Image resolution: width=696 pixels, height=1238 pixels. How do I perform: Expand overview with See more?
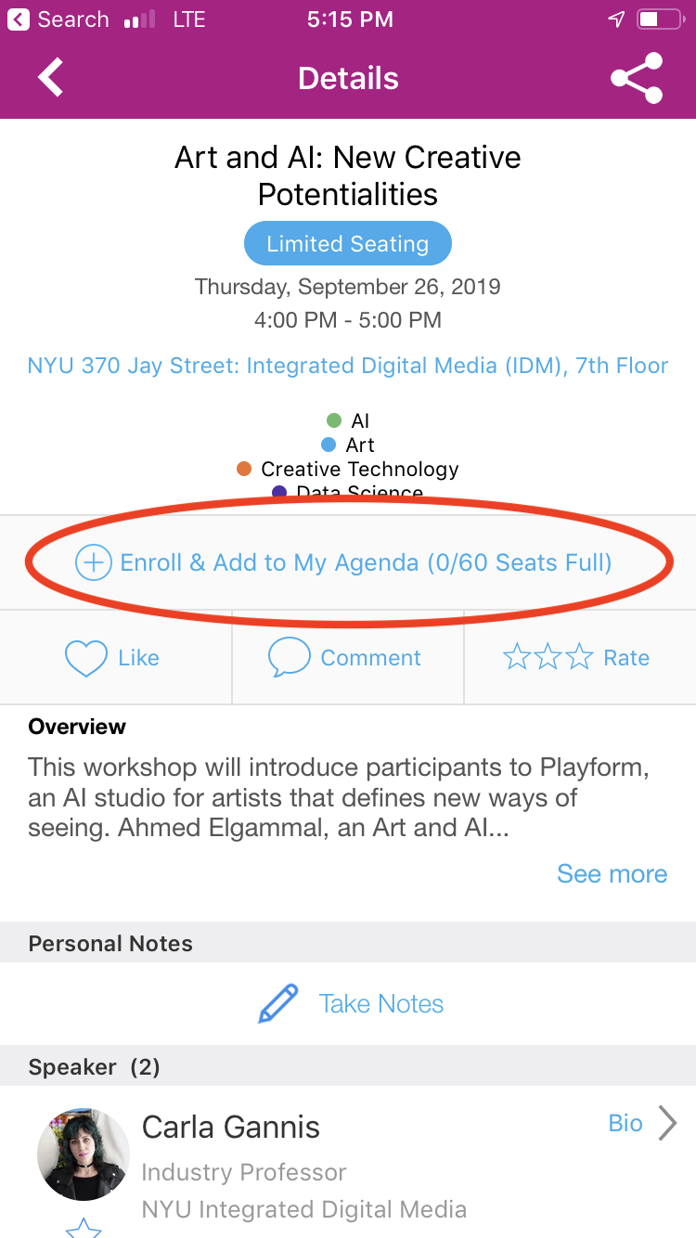click(612, 874)
